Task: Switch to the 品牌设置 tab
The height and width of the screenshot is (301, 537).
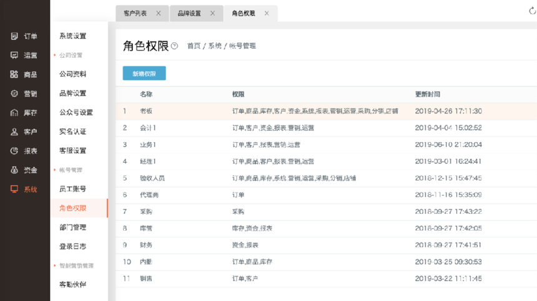Action: tap(189, 13)
